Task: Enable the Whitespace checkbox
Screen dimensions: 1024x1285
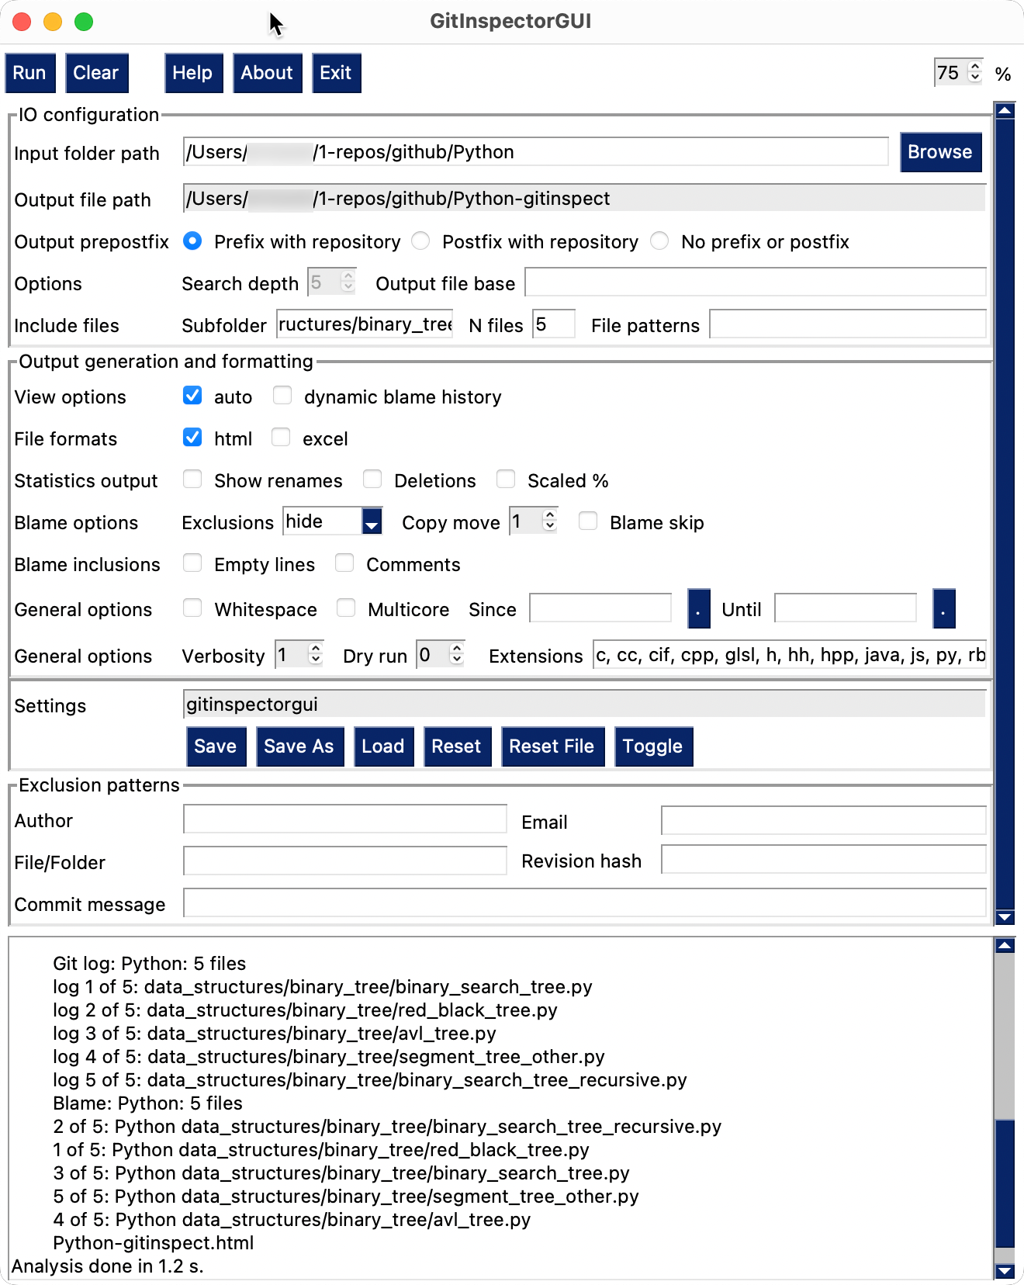Action: 192,608
